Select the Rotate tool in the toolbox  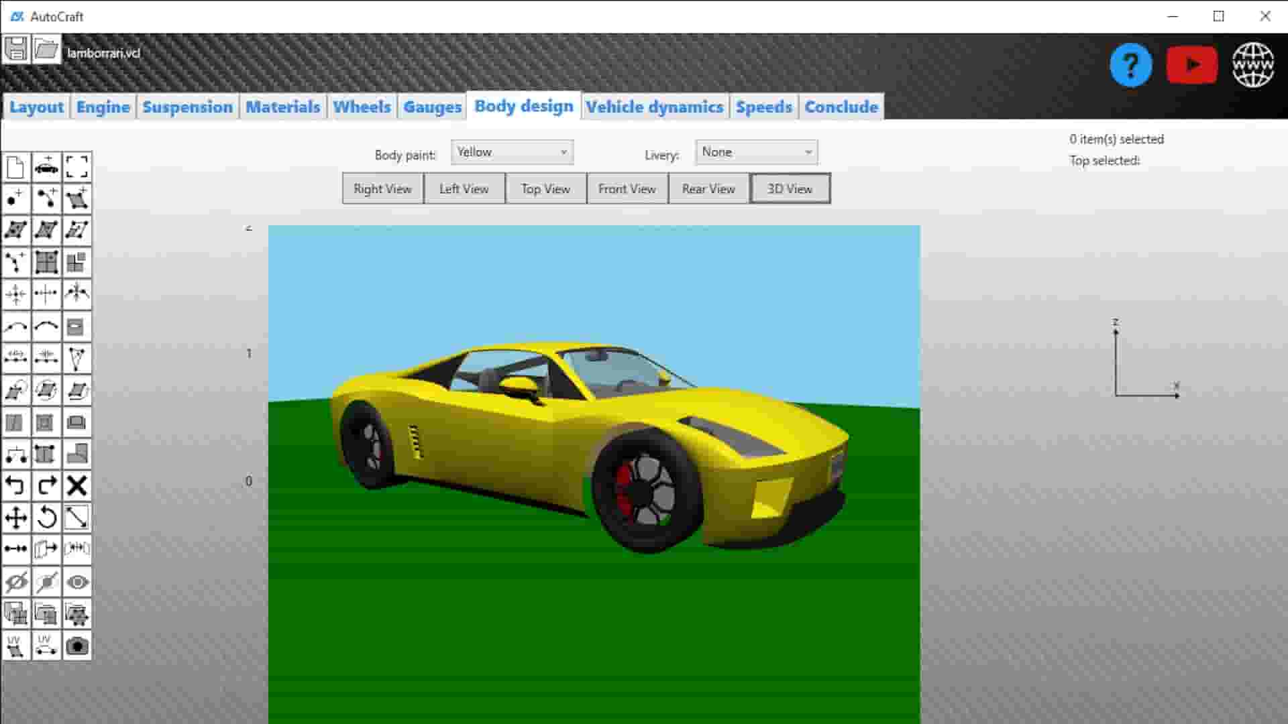[46, 517]
